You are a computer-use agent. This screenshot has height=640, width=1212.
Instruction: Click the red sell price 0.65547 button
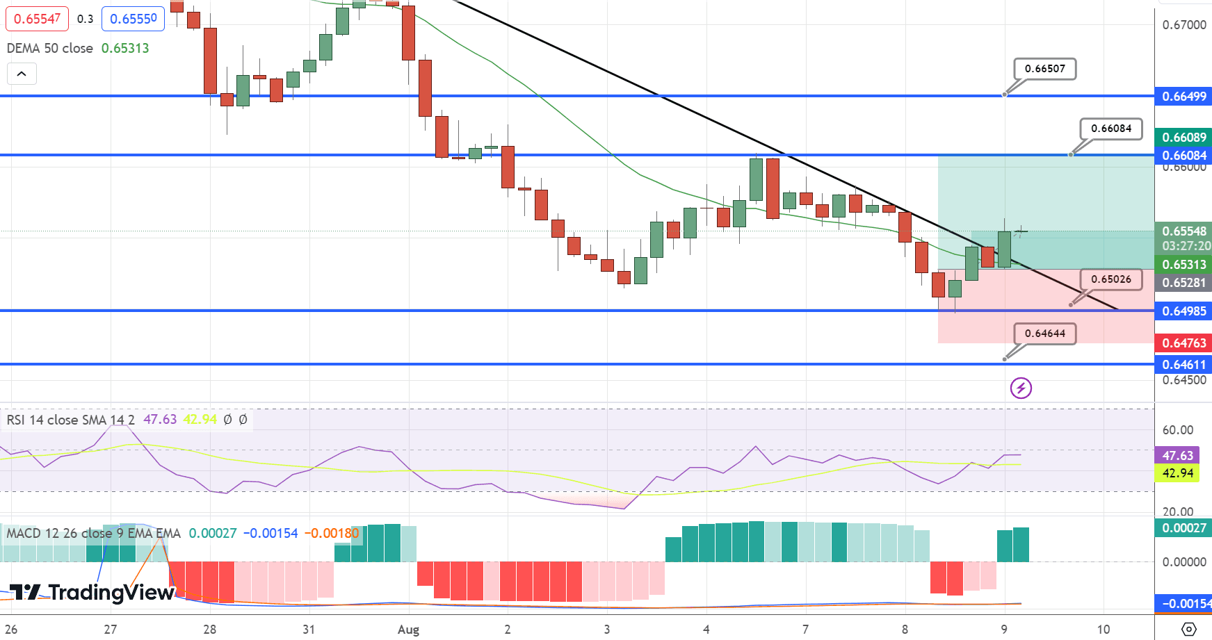coord(37,19)
